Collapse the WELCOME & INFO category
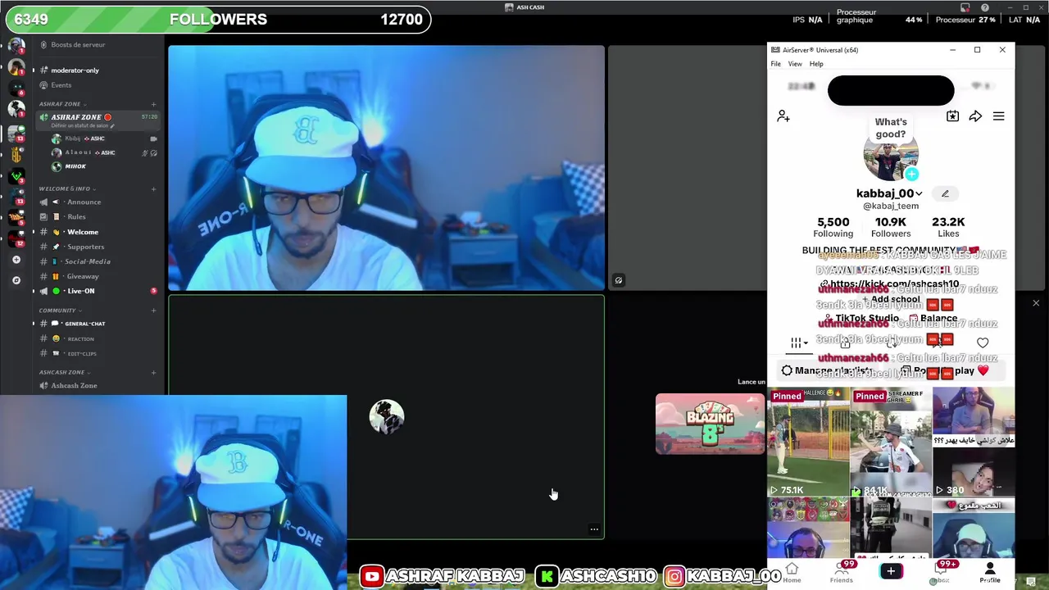Image resolution: width=1049 pixels, height=590 pixels. pyautogui.click(x=66, y=189)
